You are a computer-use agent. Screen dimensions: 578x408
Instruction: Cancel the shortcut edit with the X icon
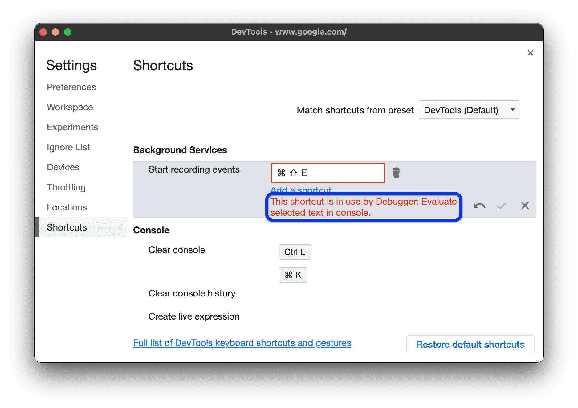(x=525, y=206)
